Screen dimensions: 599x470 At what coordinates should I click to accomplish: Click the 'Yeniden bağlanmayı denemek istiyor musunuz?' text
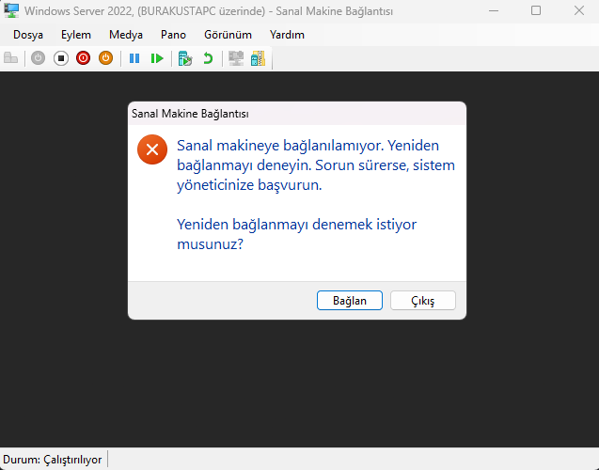tap(296, 234)
